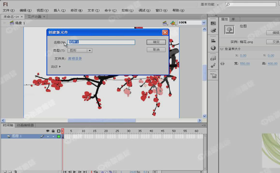Open the Components panel icon

coord(213,65)
